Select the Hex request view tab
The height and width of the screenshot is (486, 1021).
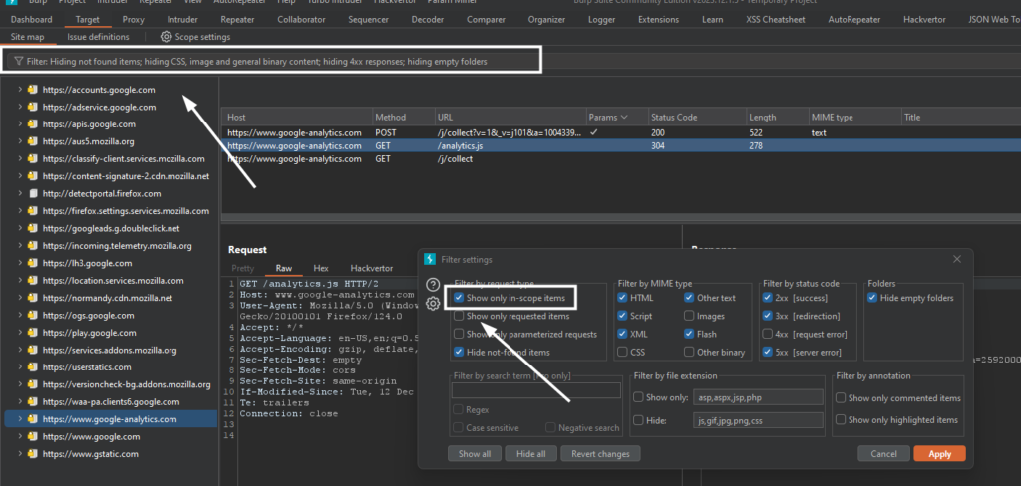click(321, 268)
